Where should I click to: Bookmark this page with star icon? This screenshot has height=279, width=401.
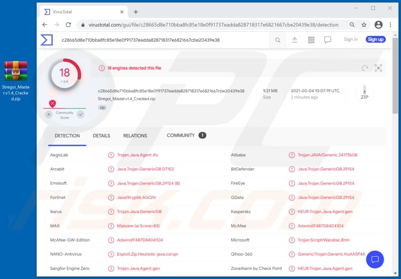tap(364, 25)
